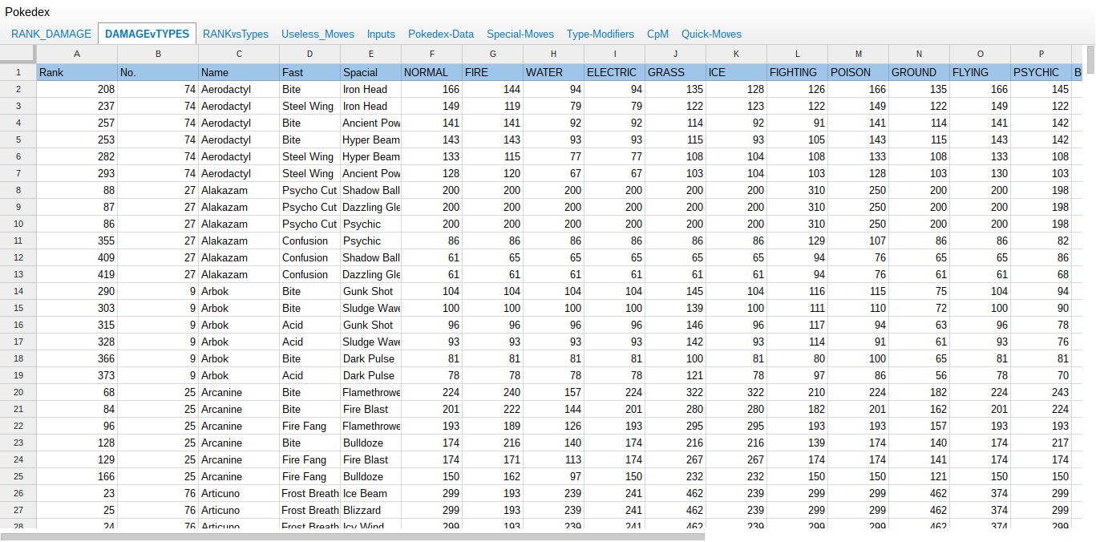The width and height of the screenshot is (1096, 542).
Task: Switch to Special-Moves tab
Action: coord(520,34)
